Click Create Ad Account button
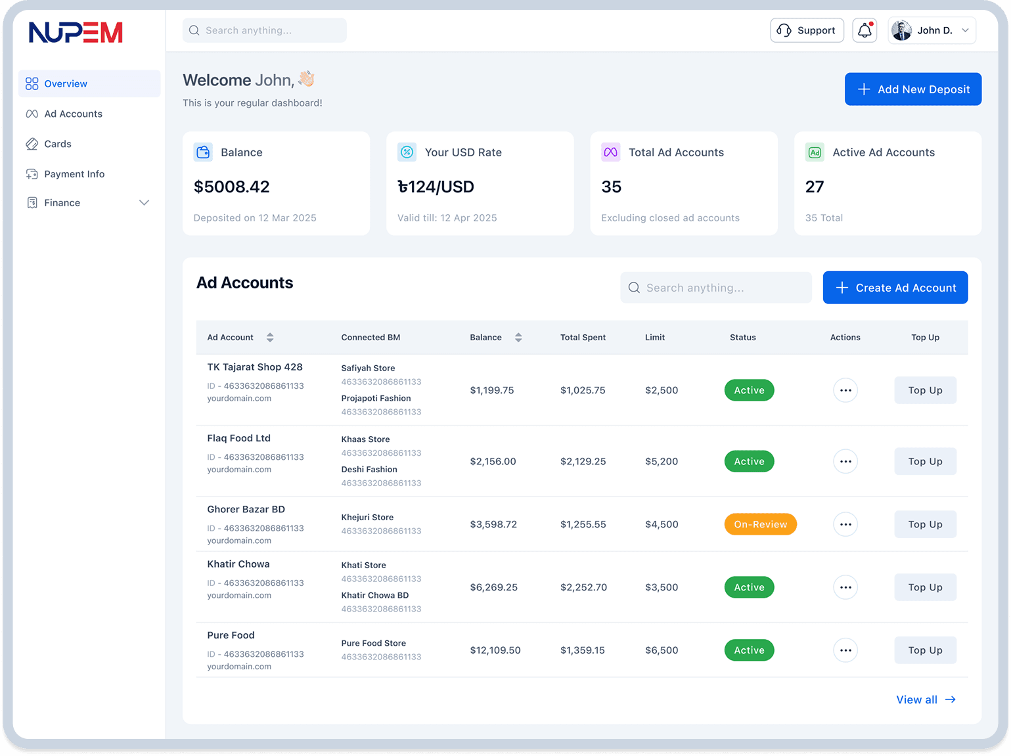Image resolution: width=1011 pixels, height=756 pixels. pos(895,288)
